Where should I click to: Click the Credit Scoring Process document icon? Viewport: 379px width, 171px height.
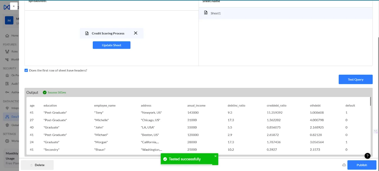(87, 33)
